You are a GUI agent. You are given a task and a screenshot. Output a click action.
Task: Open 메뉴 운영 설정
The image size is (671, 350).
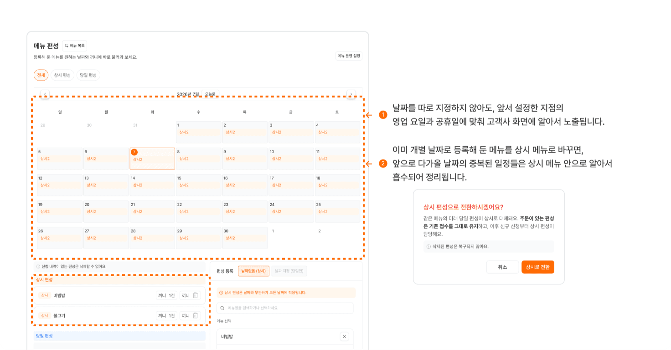pos(349,56)
